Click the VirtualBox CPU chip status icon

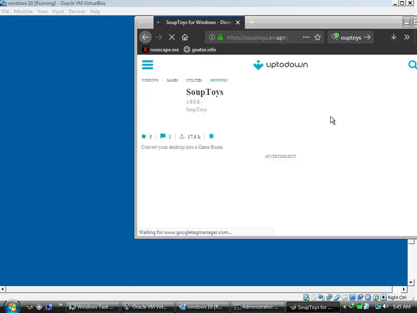(x=368, y=297)
